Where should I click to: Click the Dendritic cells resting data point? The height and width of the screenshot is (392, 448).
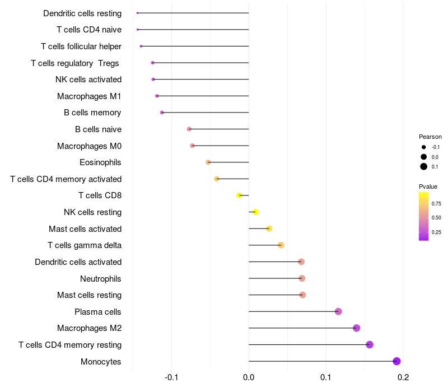point(137,13)
